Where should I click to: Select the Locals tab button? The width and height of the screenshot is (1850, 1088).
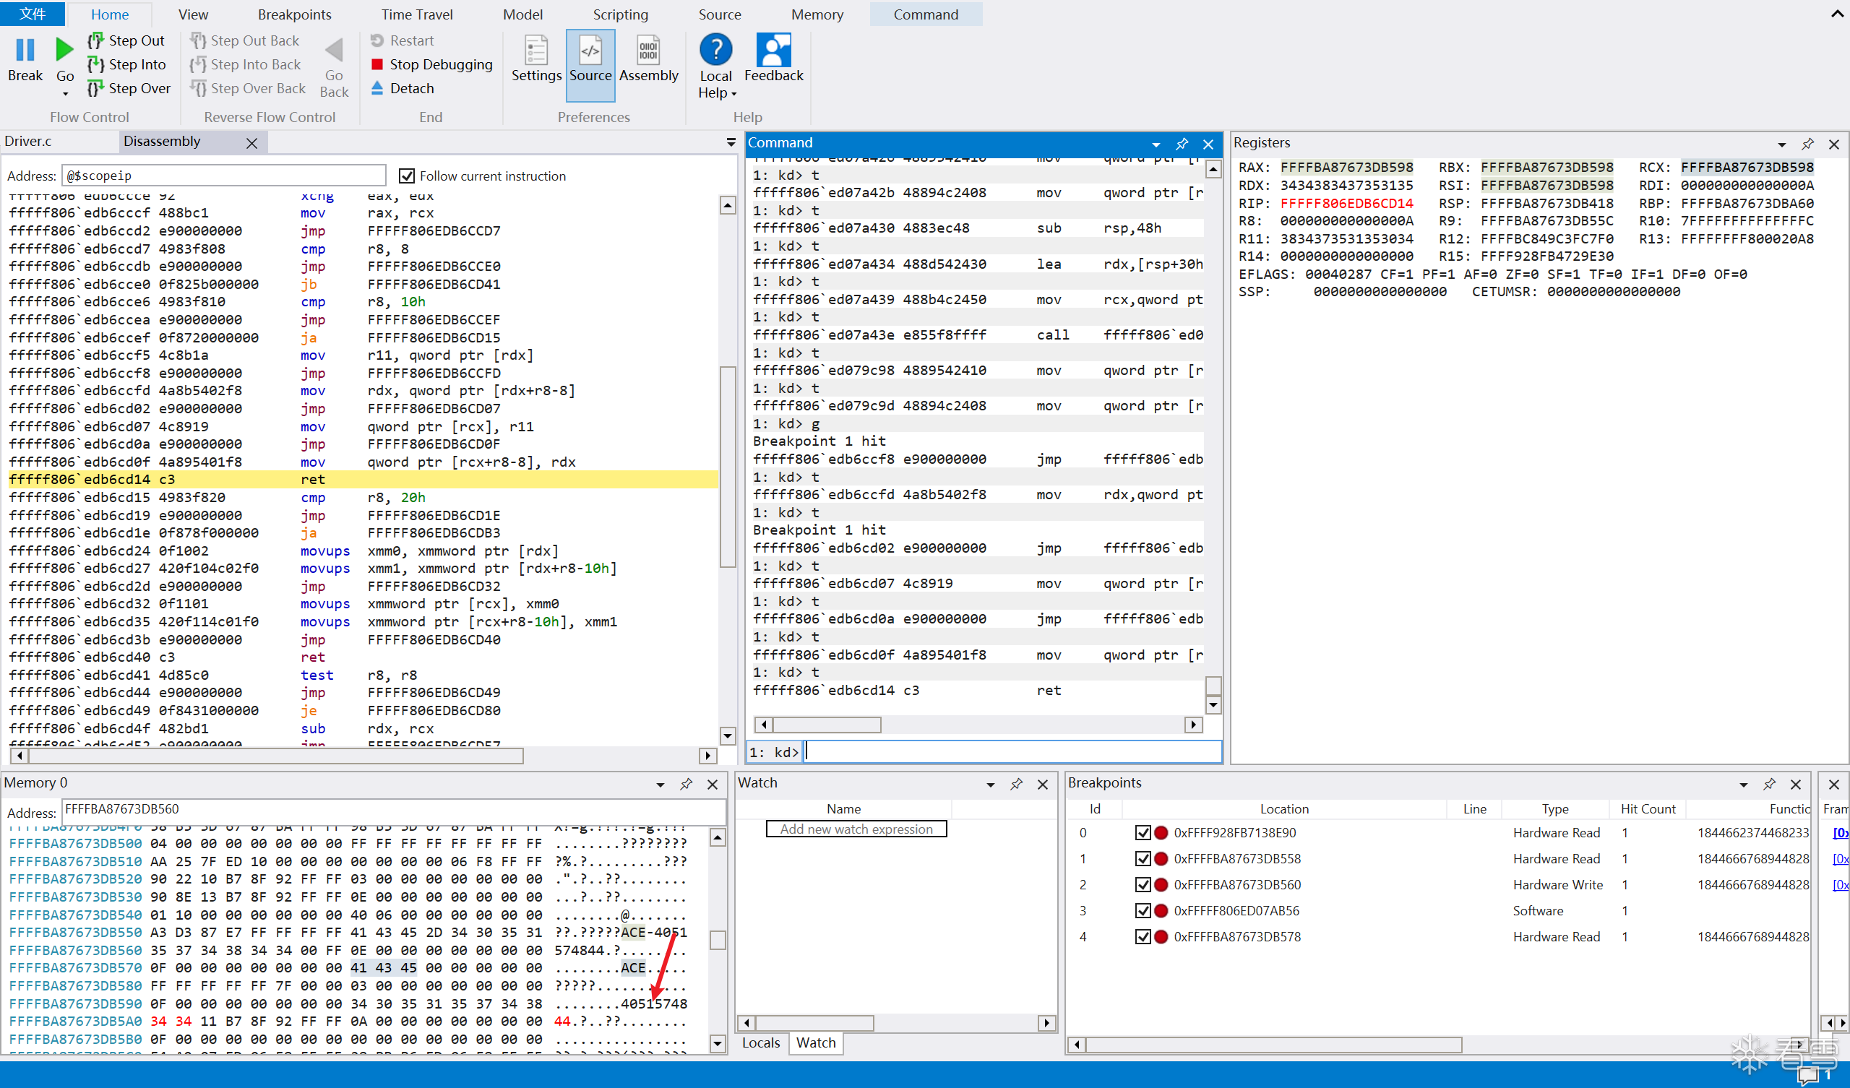click(760, 1042)
